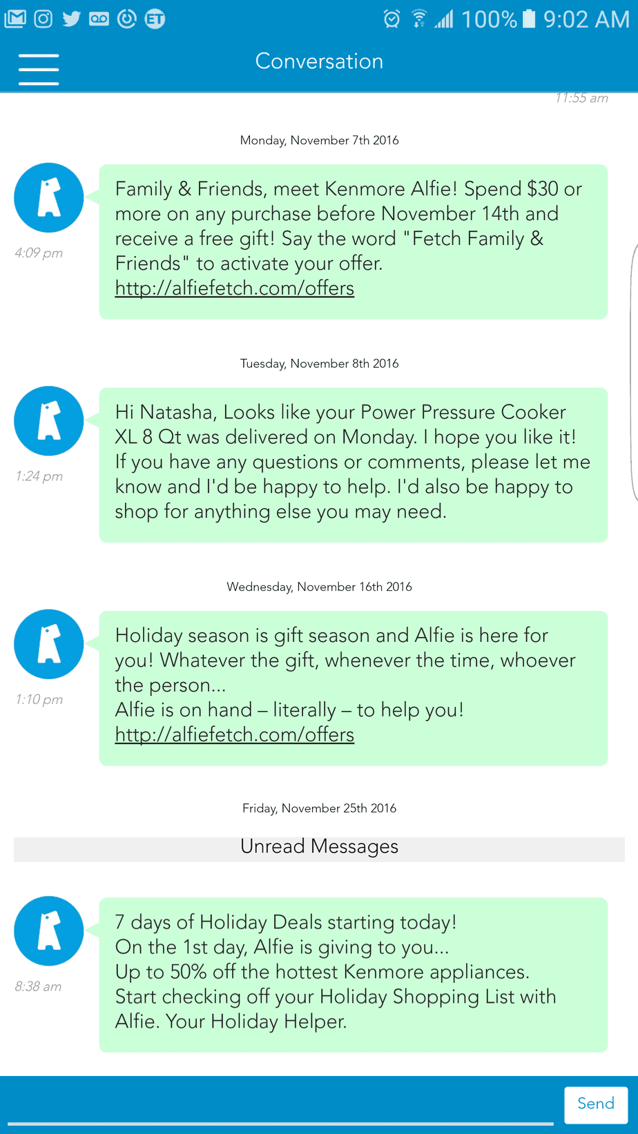Tap the Unread Messages divider bar
The width and height of the screenshot is (638, 1134).
[319, 848]
